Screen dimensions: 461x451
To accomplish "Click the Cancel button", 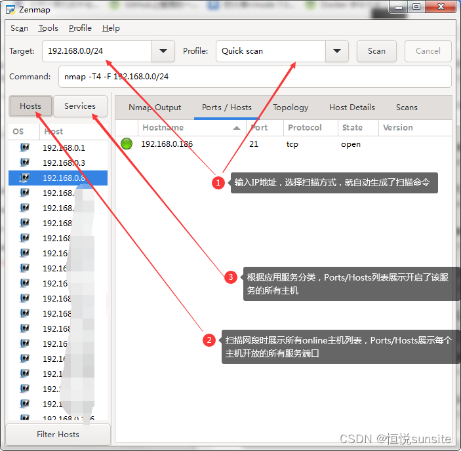I will point(428,51).
